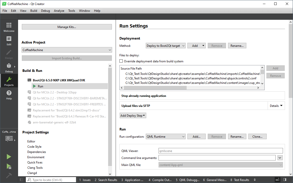Click the Manage Kits button
Screen dimensions: 293x183
point(67,27)
